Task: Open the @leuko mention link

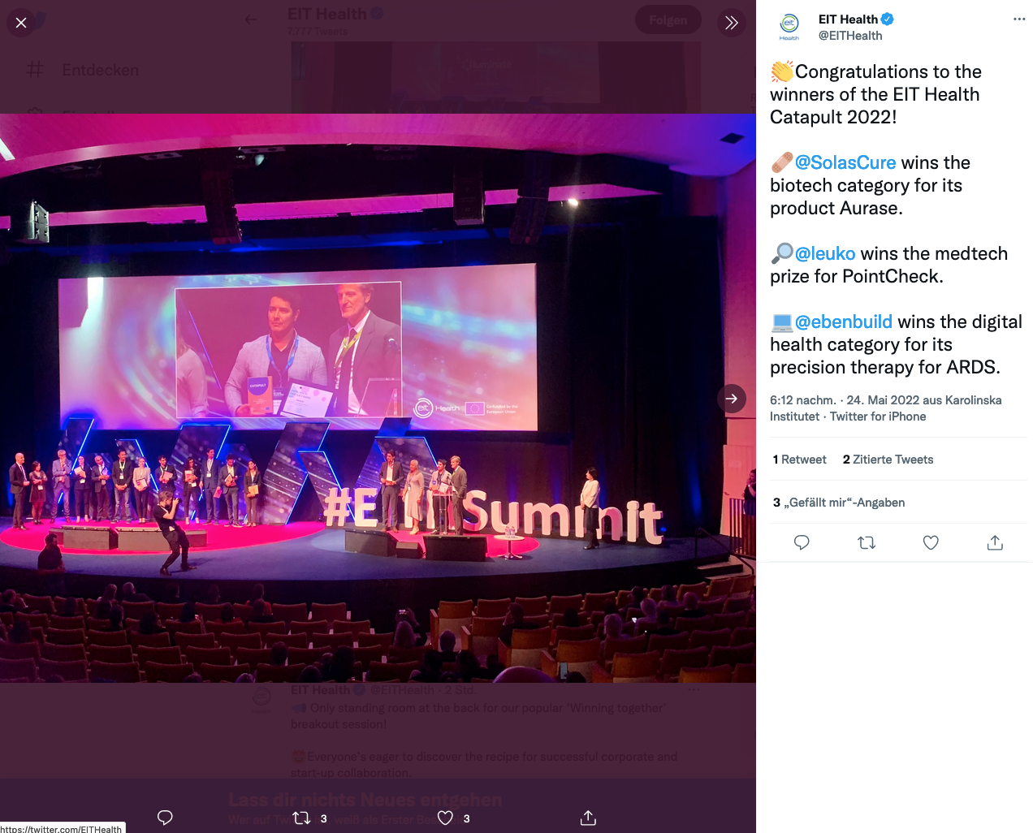Action: 825,253
